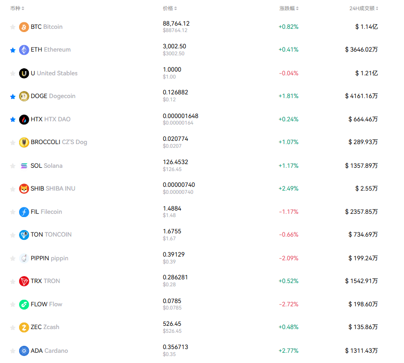The width and height of the screenshot is (404, 363).
Task: Open the ADA Cardano row link
Action: 49,351
